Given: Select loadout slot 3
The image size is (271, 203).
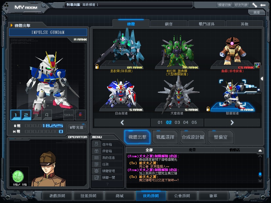Looking at the screenshot, I should [36, 115].
